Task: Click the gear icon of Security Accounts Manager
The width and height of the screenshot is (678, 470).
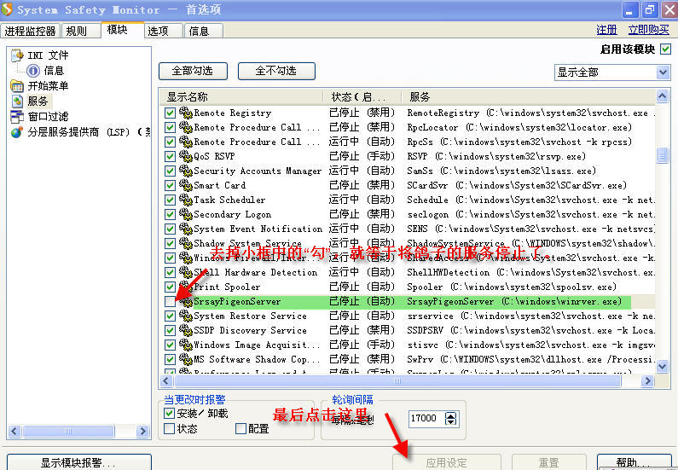Action: coord(186,171)
